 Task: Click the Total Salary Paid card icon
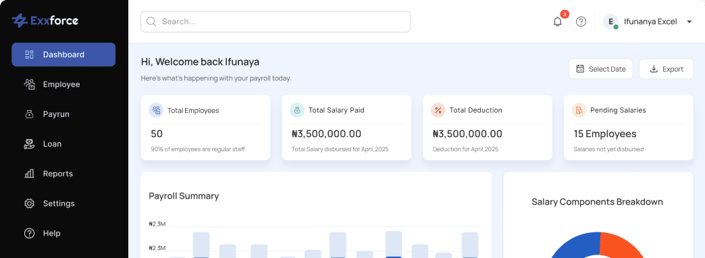(x=297, y=110)
